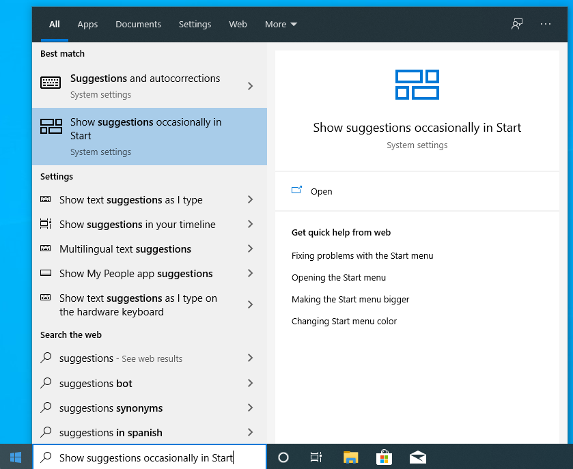Expand the suggestions synonyms web result
The image size is (573, 469).
(x=251, y=408)
